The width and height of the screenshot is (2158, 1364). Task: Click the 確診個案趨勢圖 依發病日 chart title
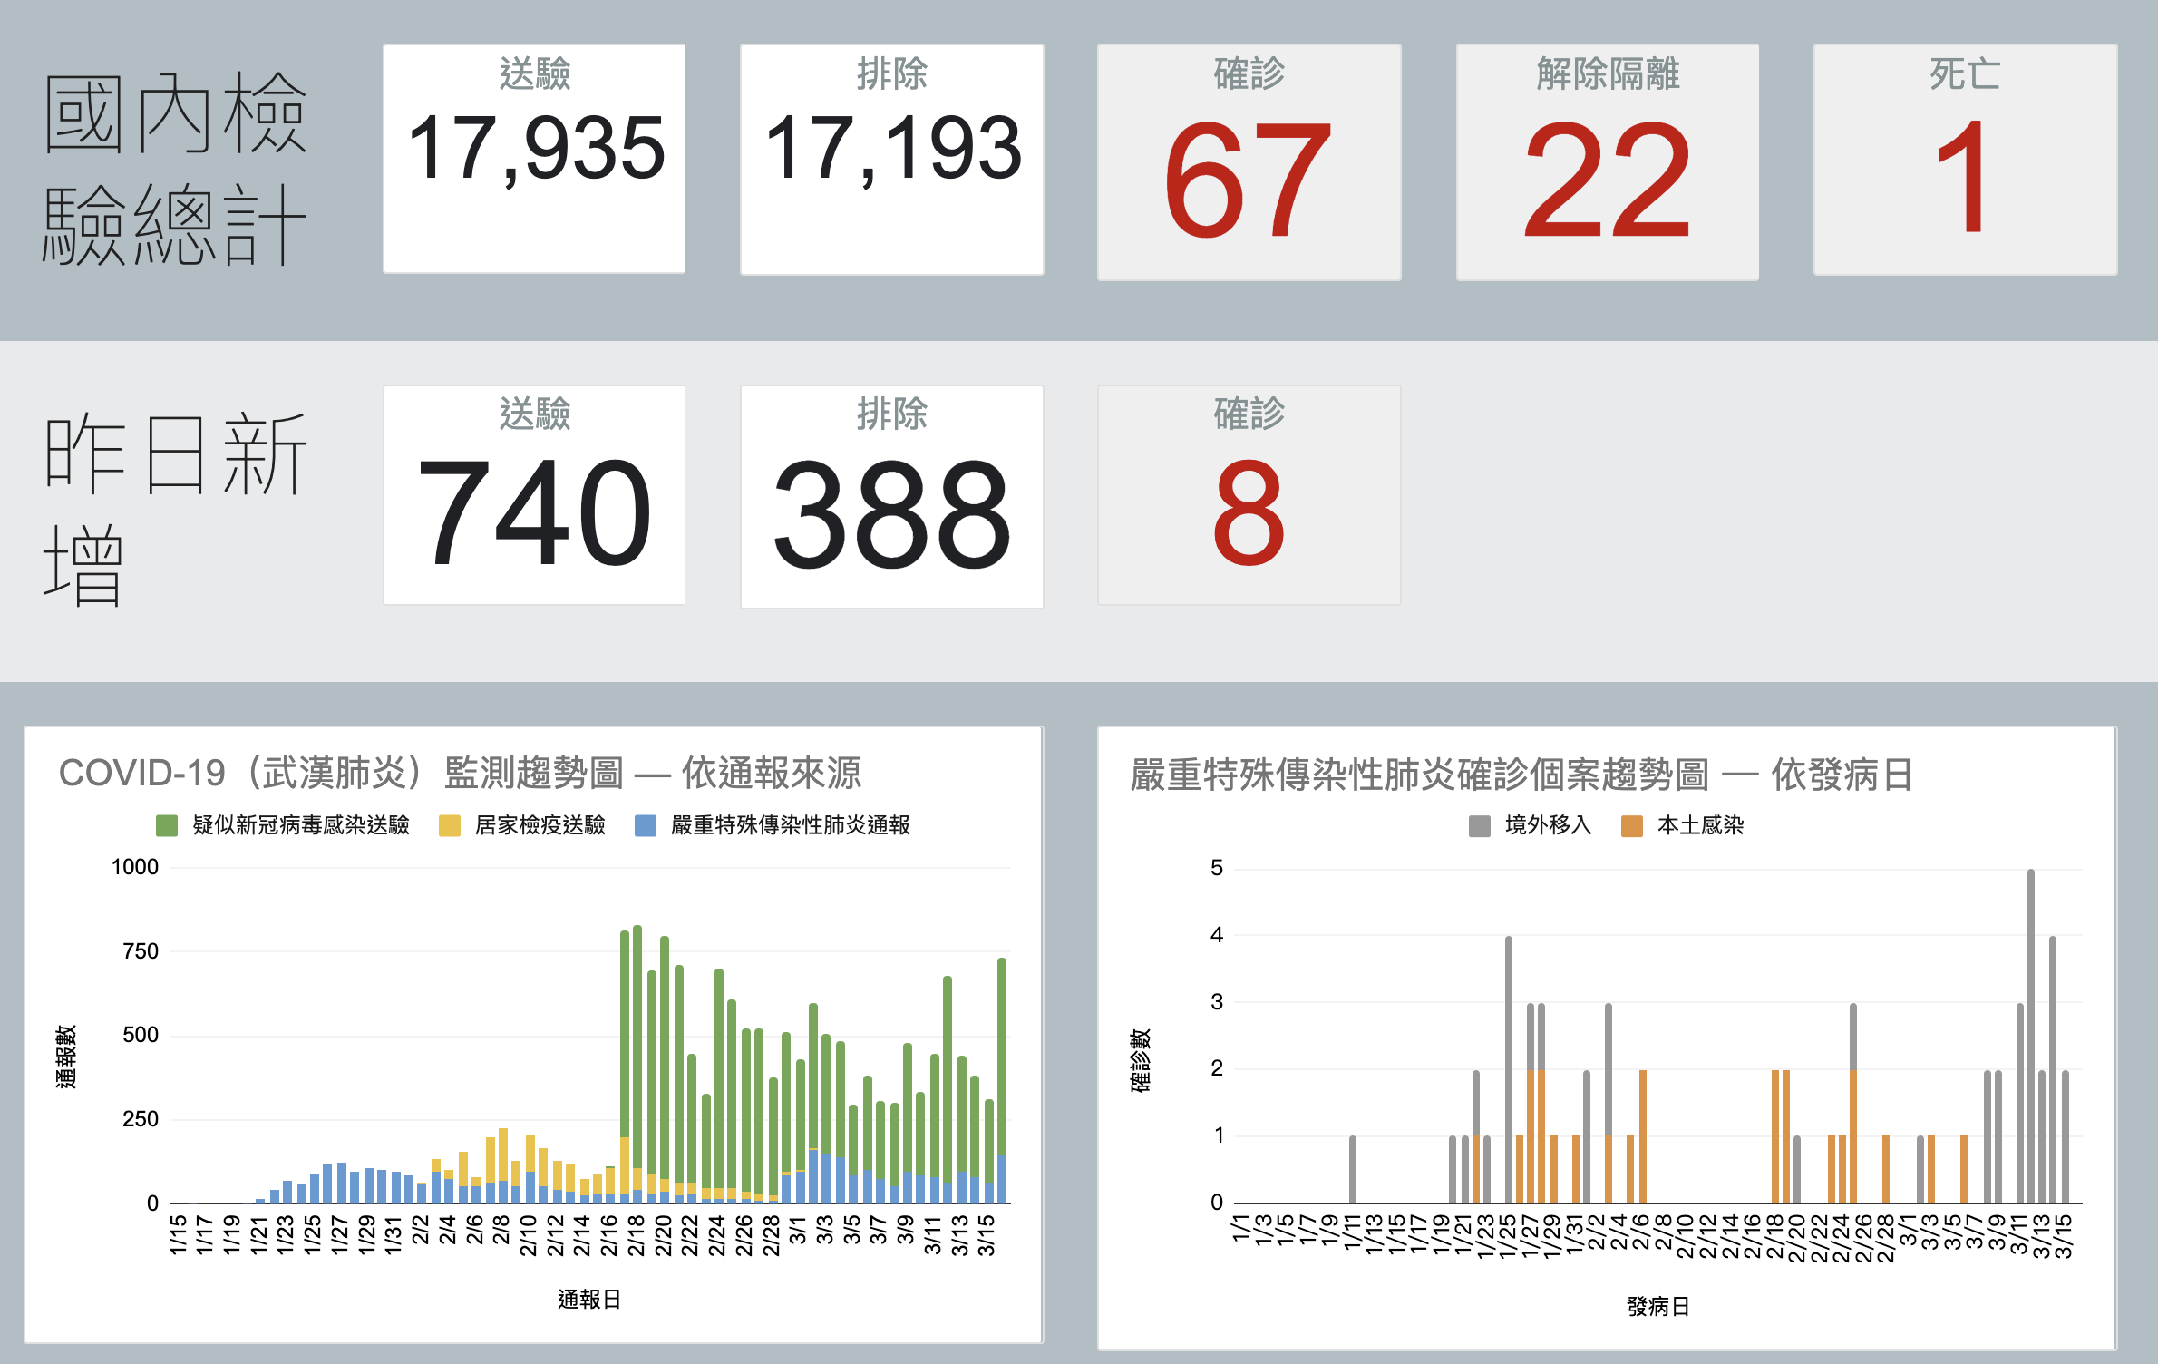pyautogui.click(x=1521, y=775)
